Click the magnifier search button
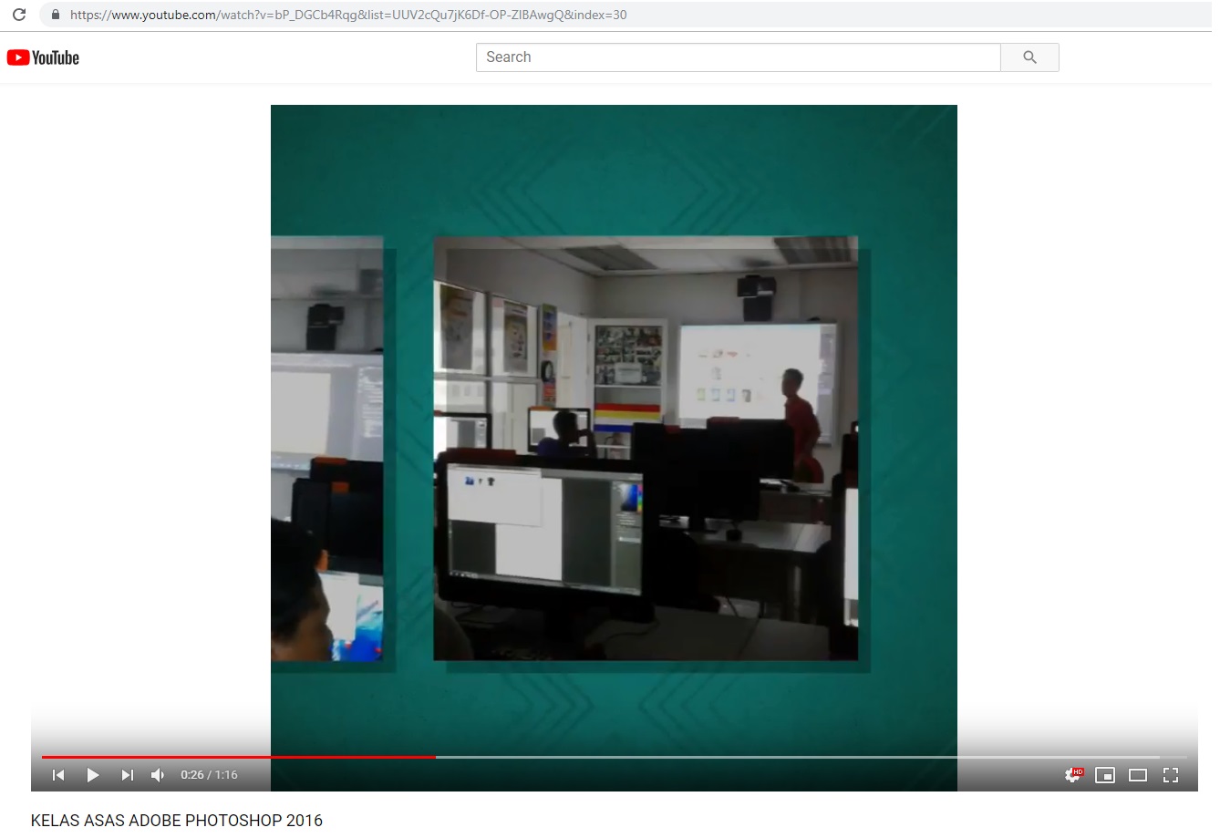Screen dimensions: 1220x838 point(1029,57)
